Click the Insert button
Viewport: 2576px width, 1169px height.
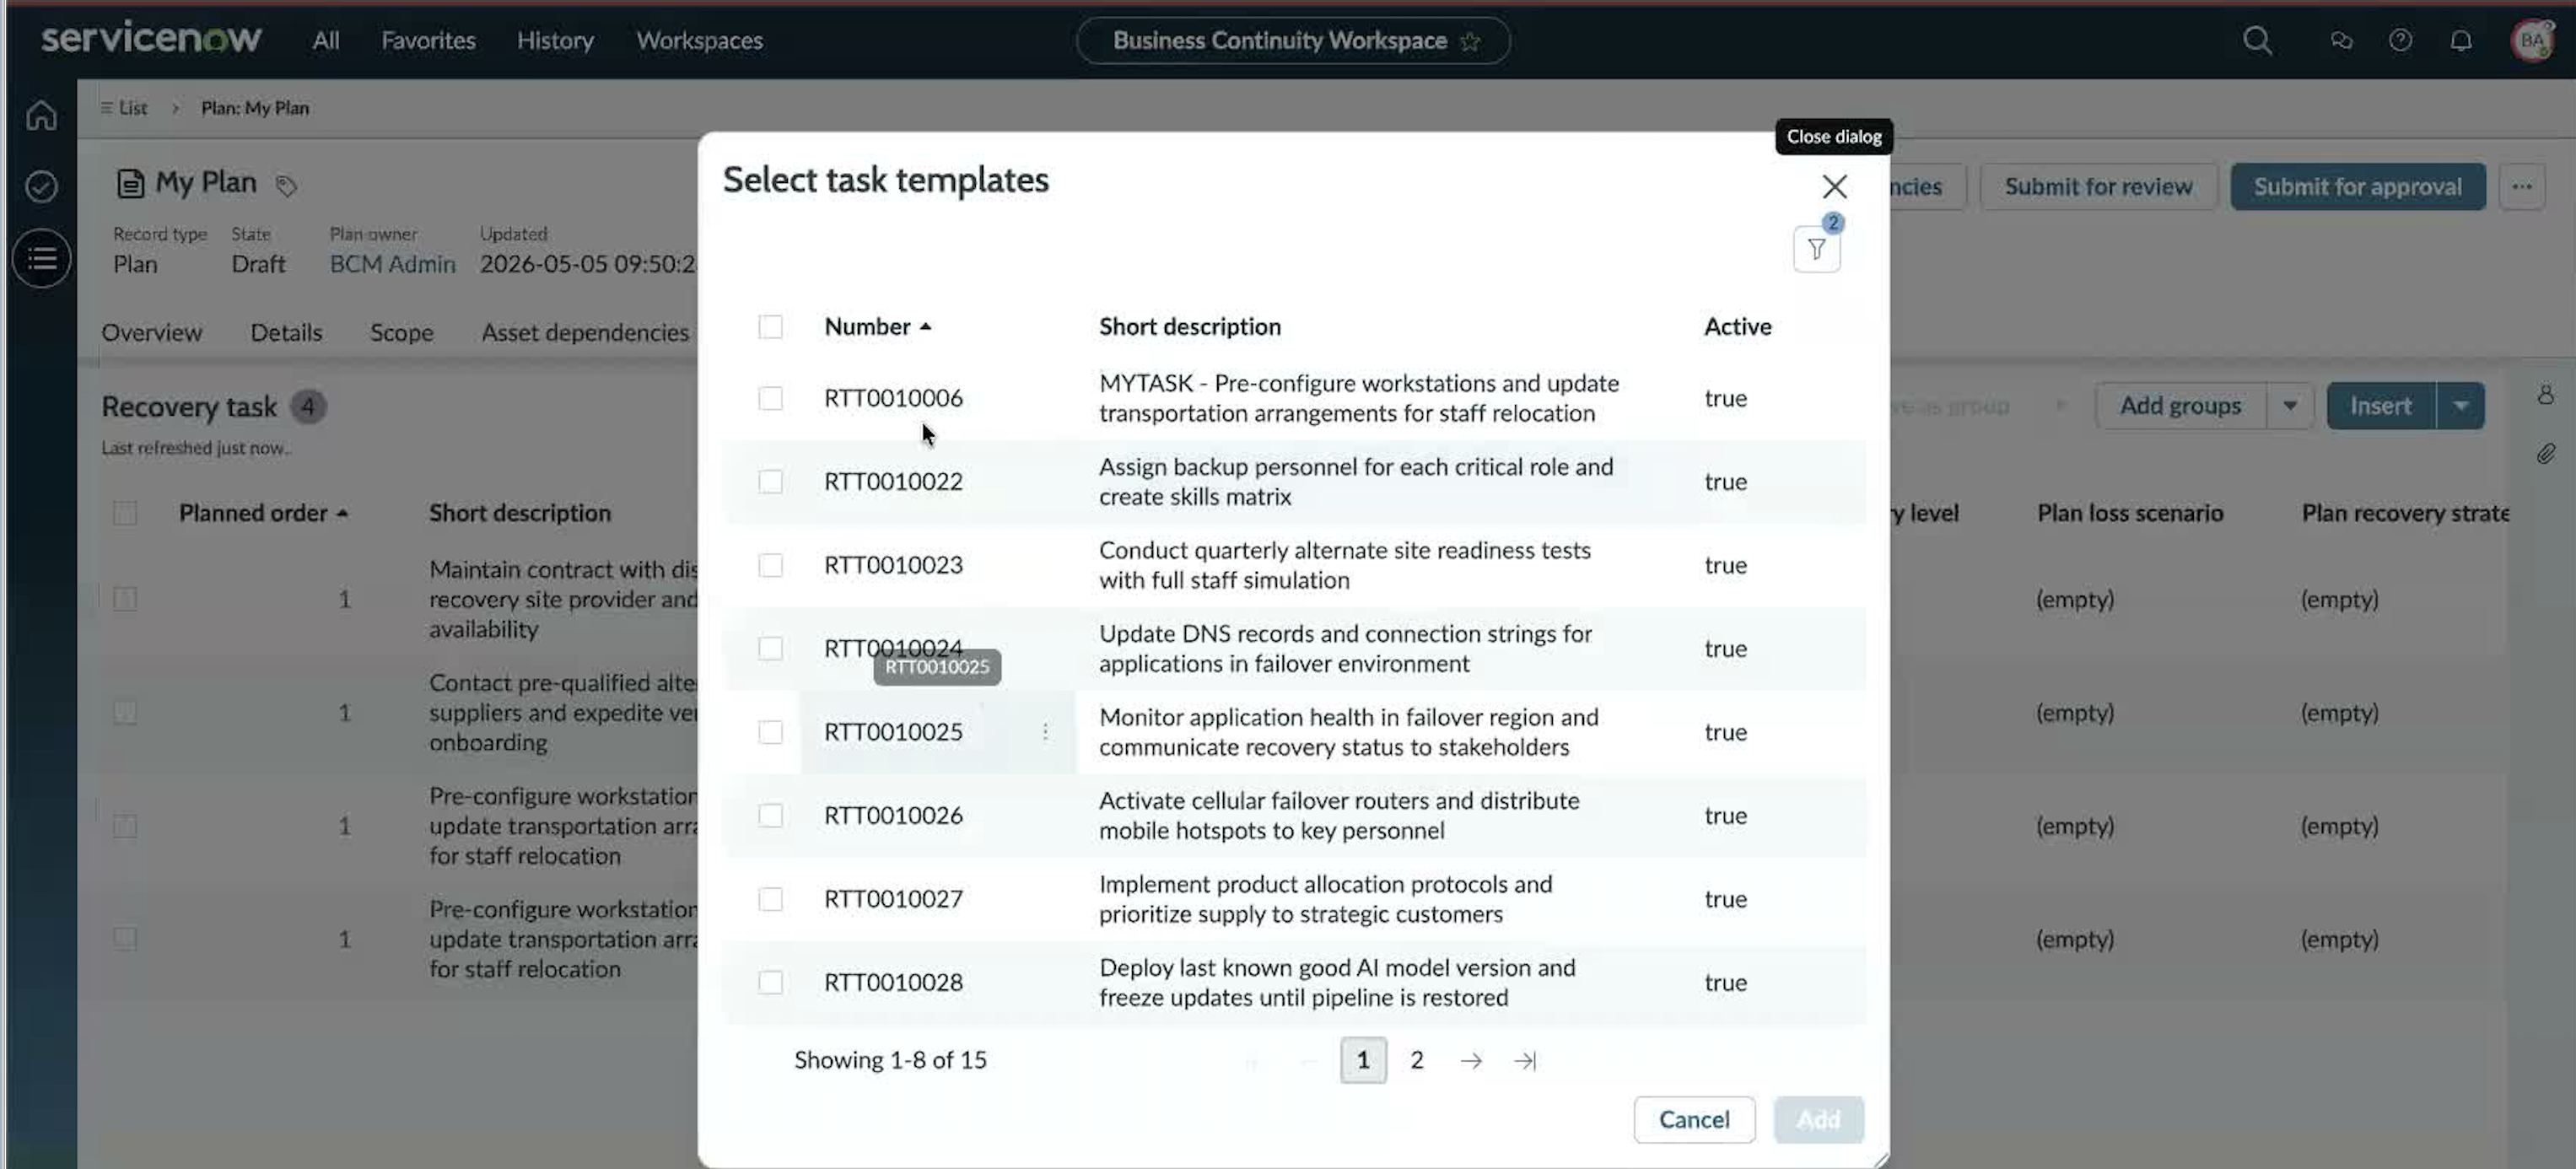click(2380, 406)
